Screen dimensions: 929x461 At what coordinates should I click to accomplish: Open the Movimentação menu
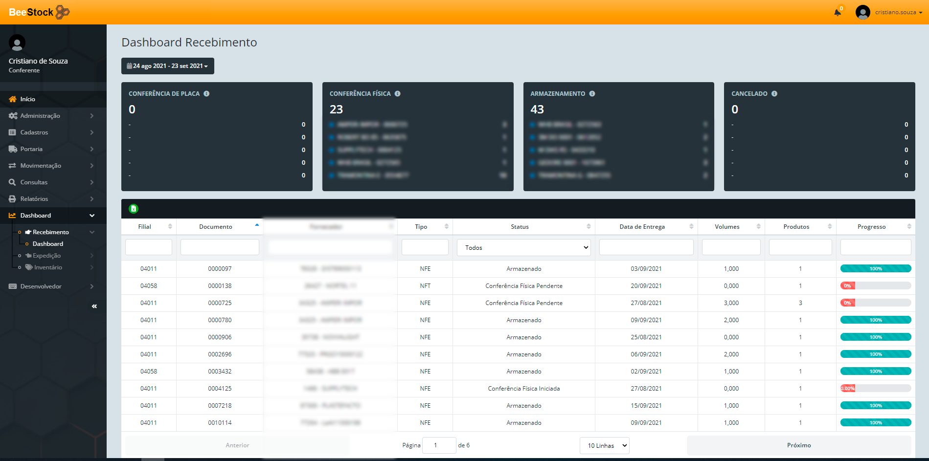(x=53, y=166)
